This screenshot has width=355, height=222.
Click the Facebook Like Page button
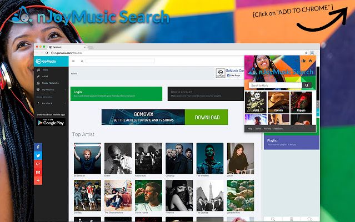[x=233, y=75]
